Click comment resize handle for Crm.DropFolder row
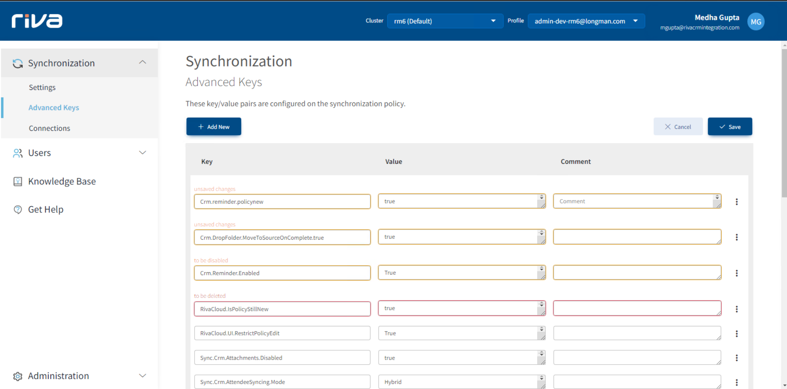The image size is (787, 389). point(719,242)
